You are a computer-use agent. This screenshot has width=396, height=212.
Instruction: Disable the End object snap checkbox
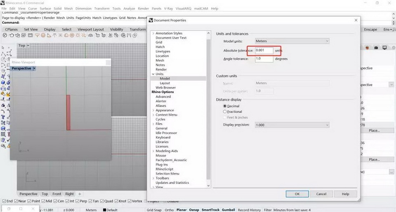(4, 201)
